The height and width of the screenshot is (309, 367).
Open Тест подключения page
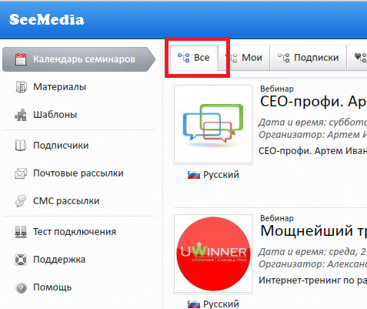pyautogui.click(x=75, y=232)
